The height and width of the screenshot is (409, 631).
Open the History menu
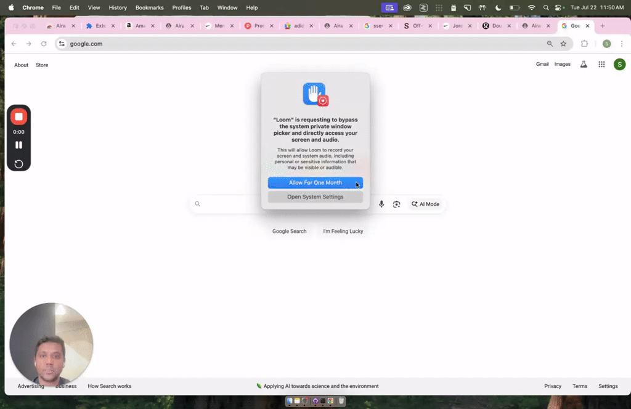pos(118,7)
